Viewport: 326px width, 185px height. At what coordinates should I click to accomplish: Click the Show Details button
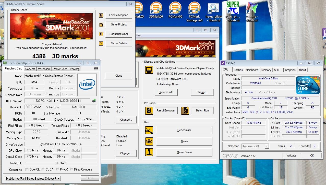pos(119,44)
